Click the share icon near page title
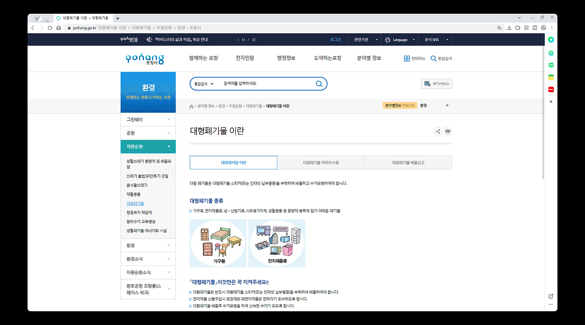Screen dimensions: 585x325 [x=438, y=131]
